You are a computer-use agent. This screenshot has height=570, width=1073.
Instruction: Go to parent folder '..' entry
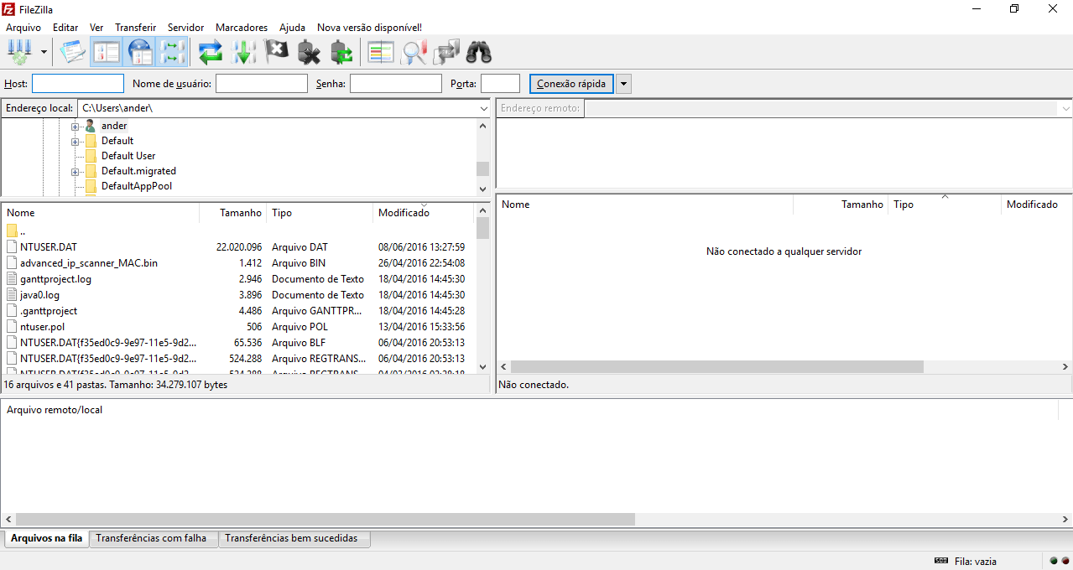[x=238, y=231]
